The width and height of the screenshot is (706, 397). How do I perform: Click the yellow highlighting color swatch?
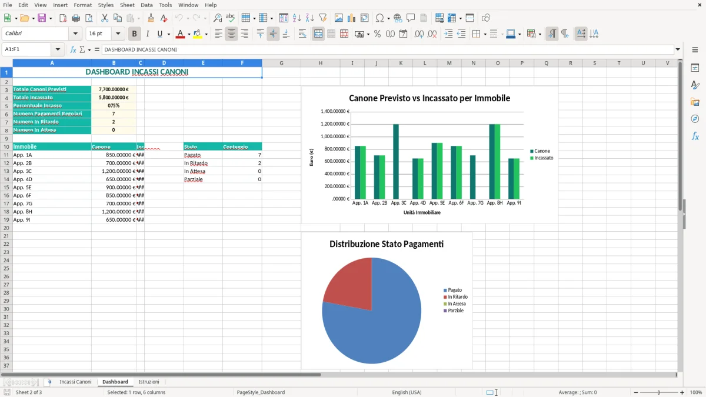[198, 34]
